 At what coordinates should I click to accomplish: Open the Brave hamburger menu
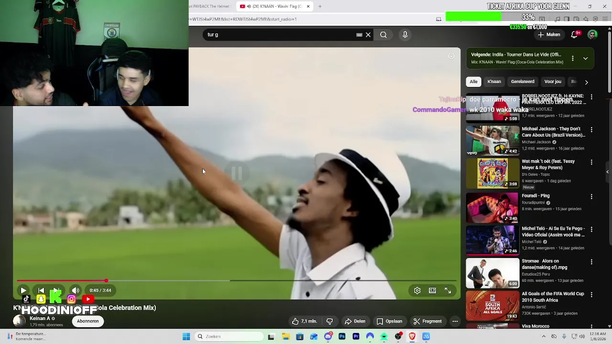point(605,19)
